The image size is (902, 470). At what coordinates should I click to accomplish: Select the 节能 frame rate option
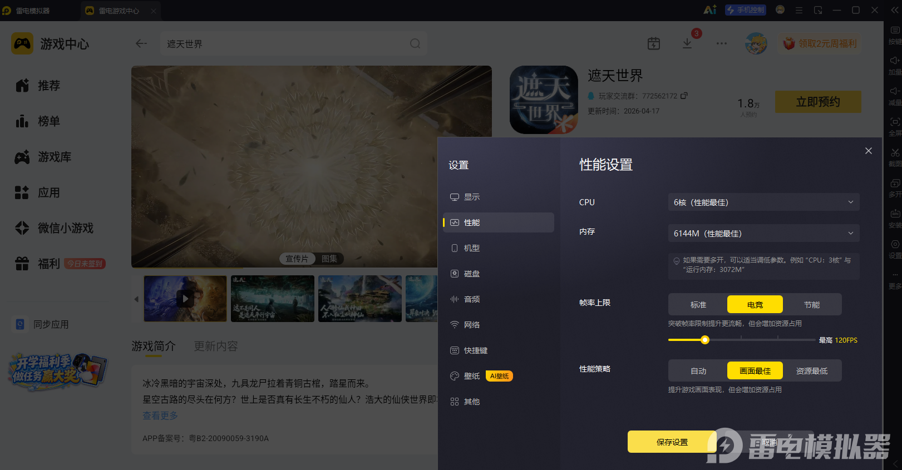(x=812, y=305)
